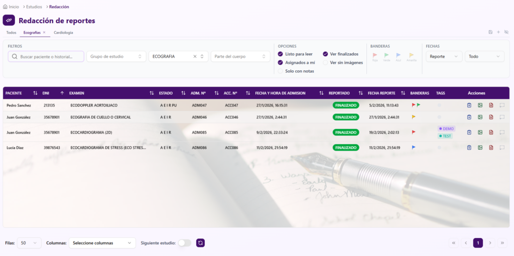Toggle the Siguiente estudio switch
Image resolution: width=514 pixels, height=256 pixels.
(x=184, y=243)
